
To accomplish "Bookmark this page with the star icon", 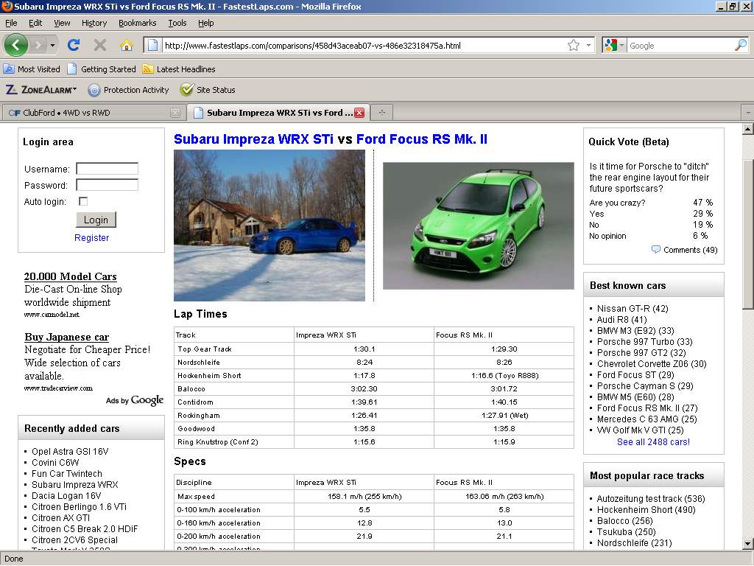I will [573, 45].
